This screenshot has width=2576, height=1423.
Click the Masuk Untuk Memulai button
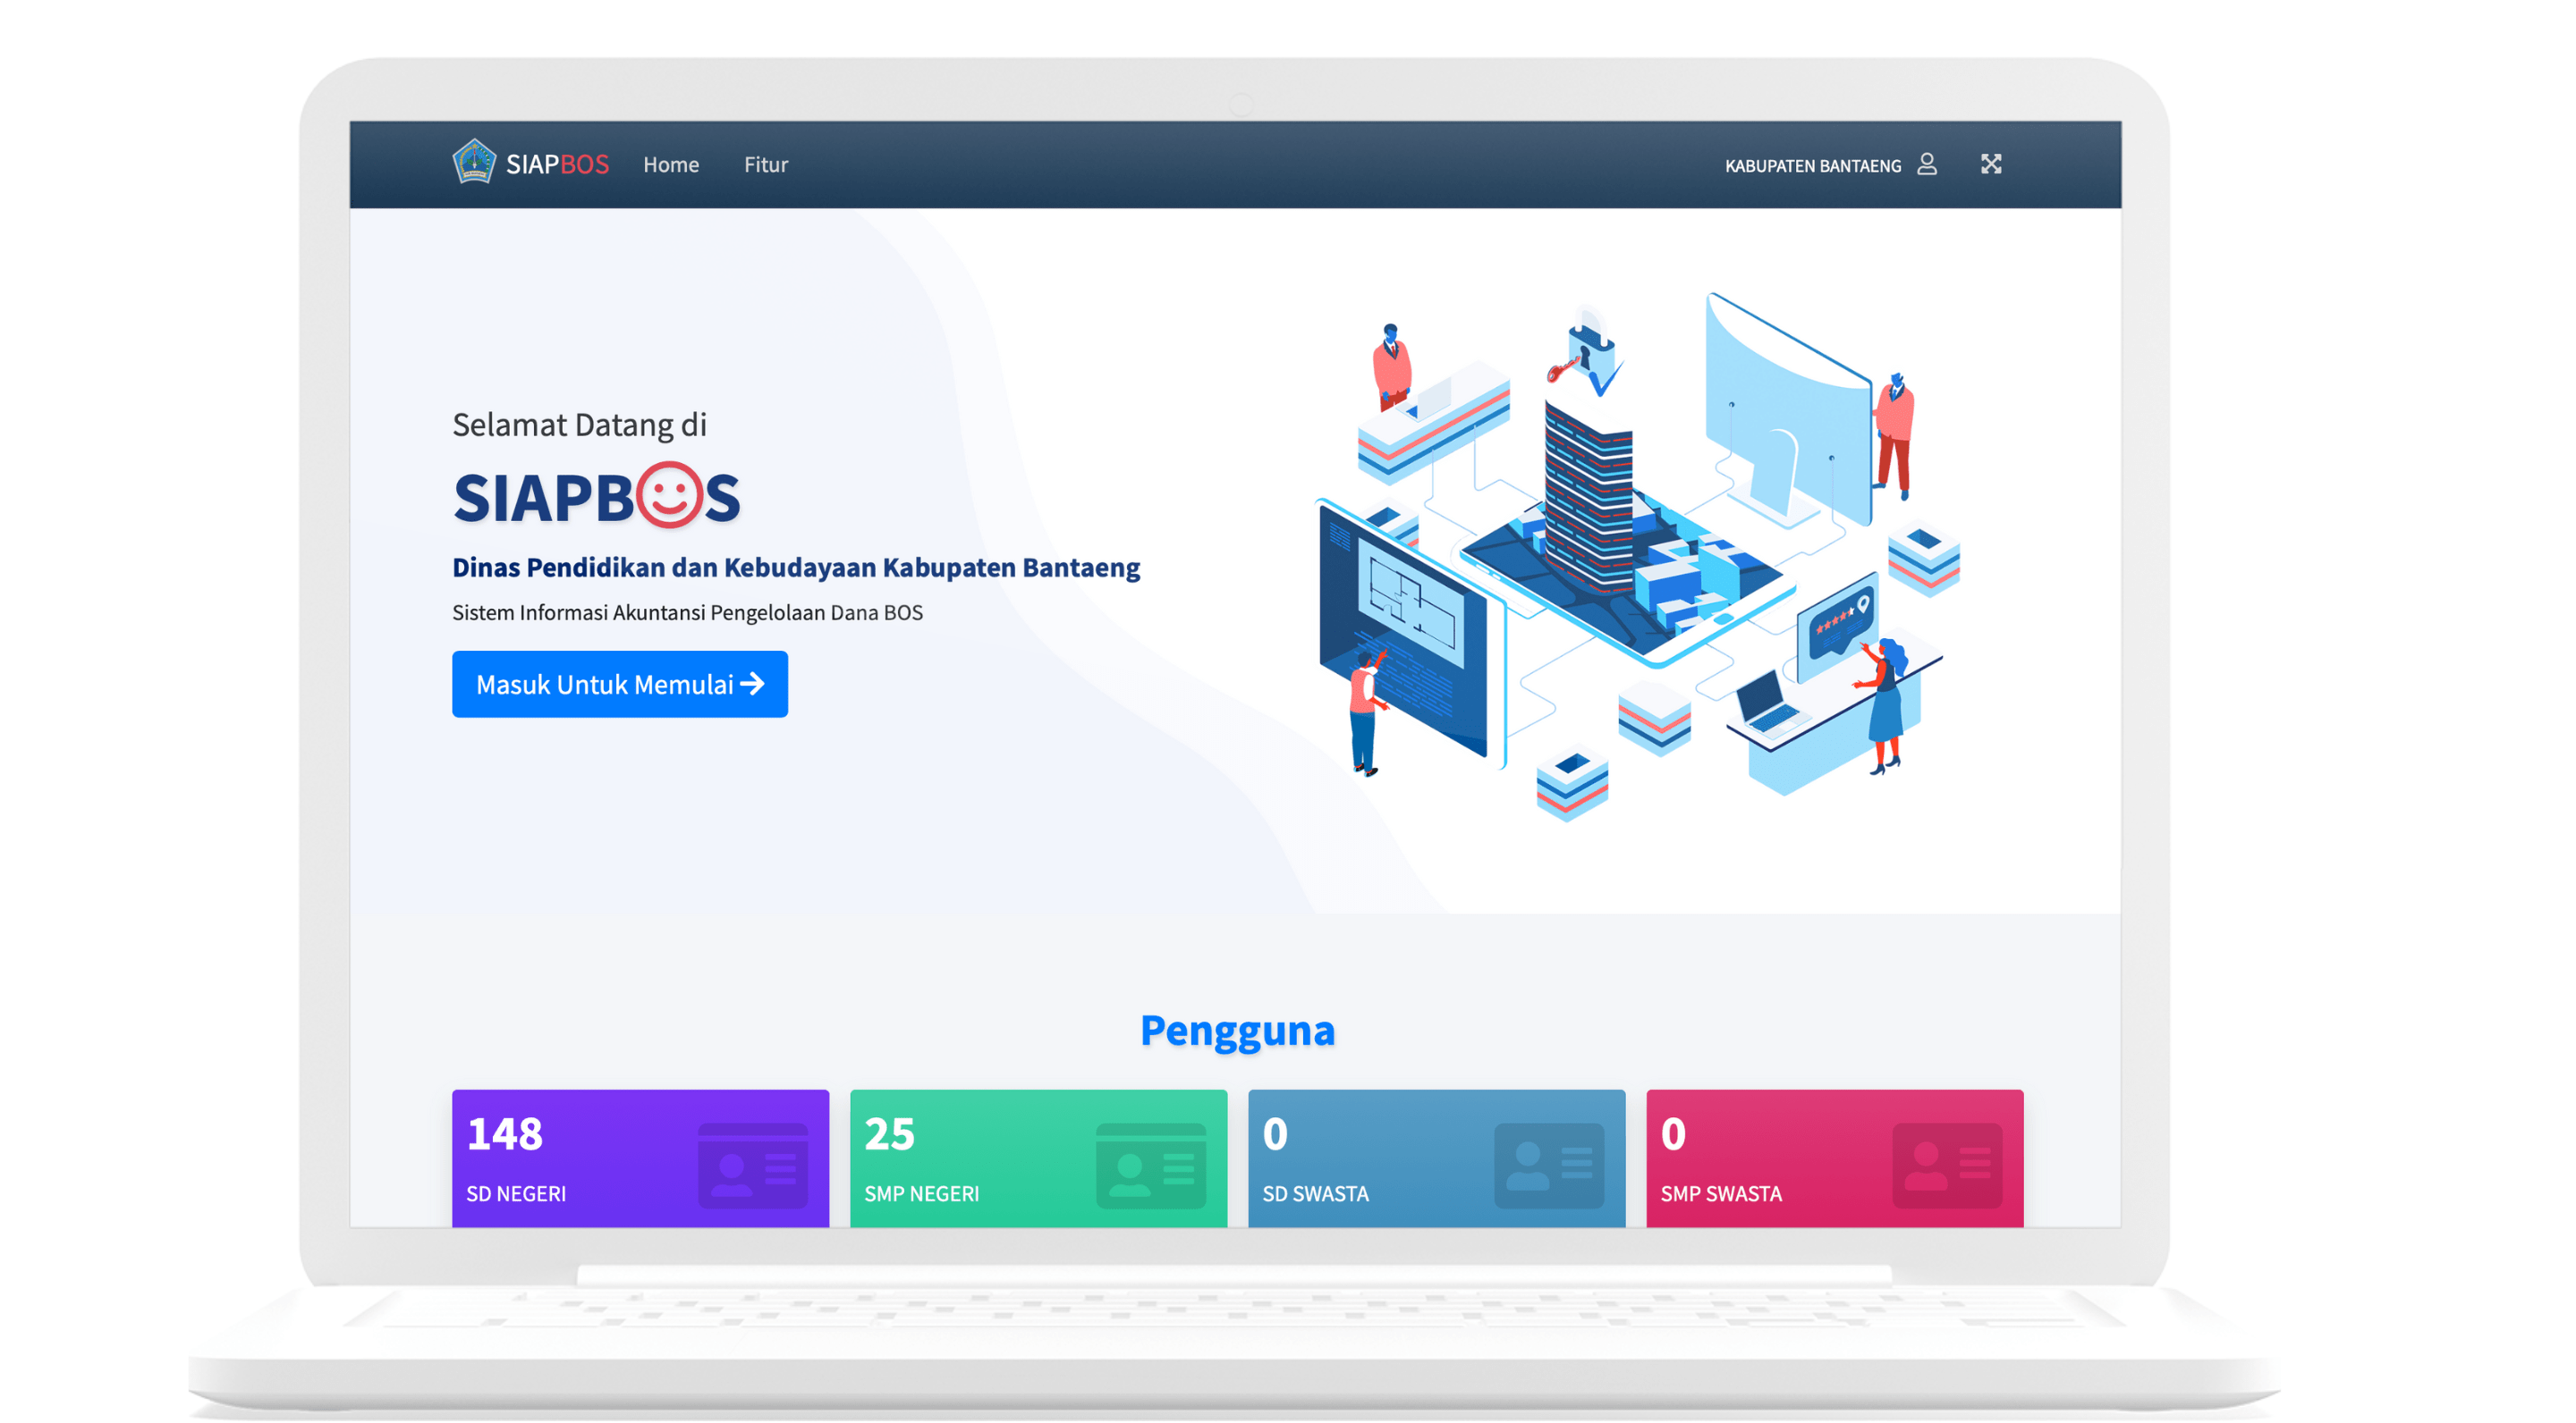coord(620,685)
